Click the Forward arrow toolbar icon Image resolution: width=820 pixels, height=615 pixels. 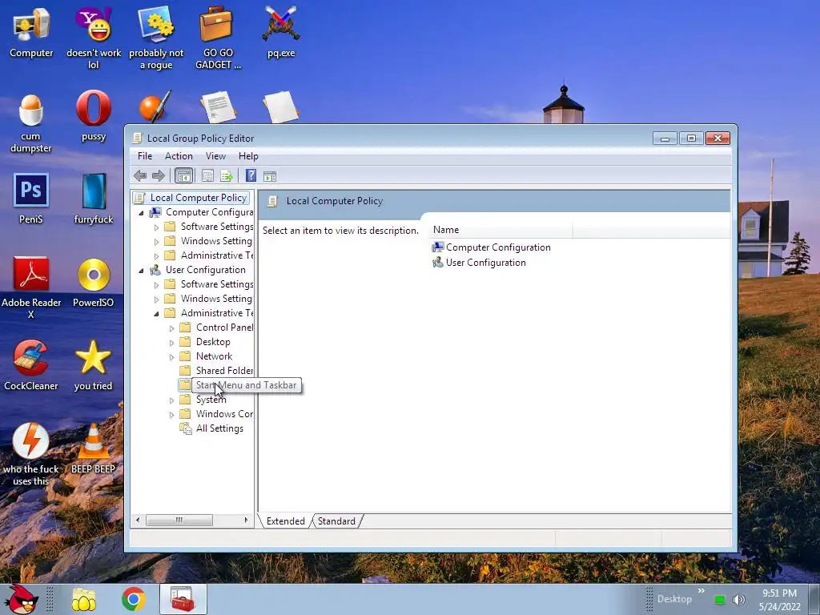click(x=158, y=175)
